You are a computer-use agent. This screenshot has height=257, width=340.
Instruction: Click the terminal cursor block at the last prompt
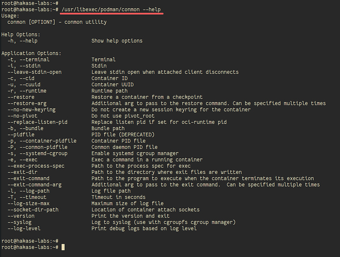point(63,247)
